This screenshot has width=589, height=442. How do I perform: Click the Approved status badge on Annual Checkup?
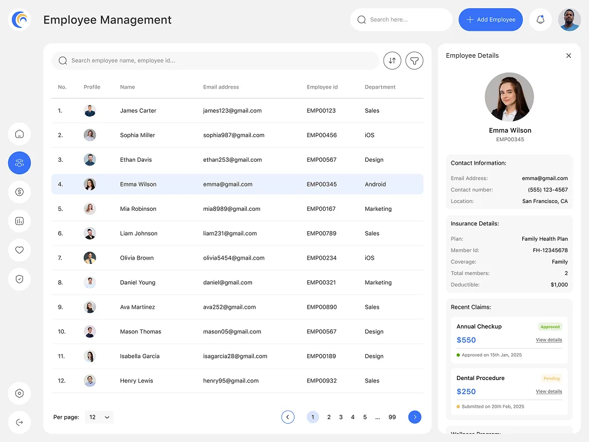[x=550, y=326]
